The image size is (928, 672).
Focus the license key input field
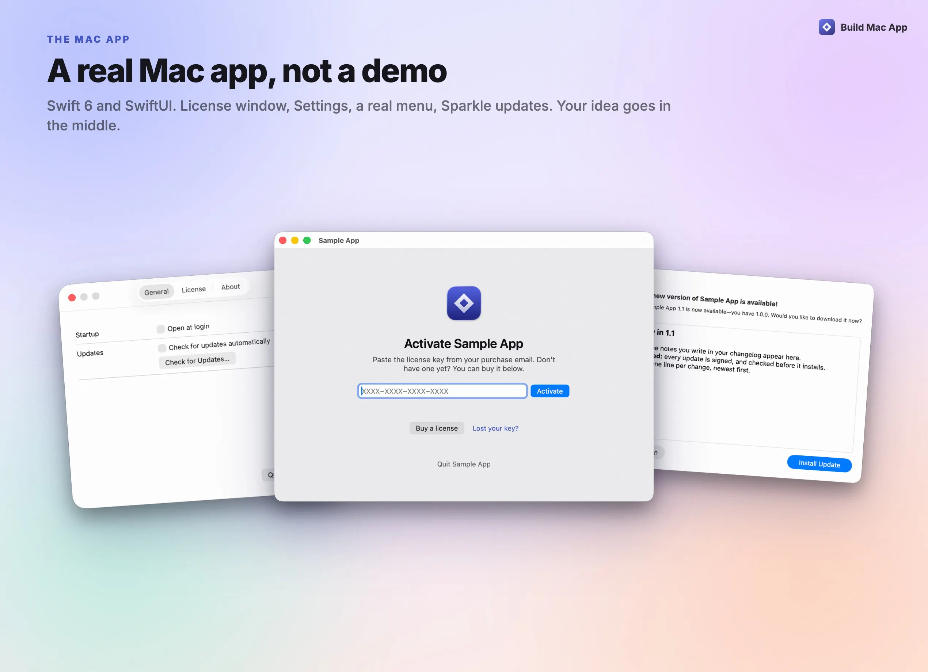442,391
